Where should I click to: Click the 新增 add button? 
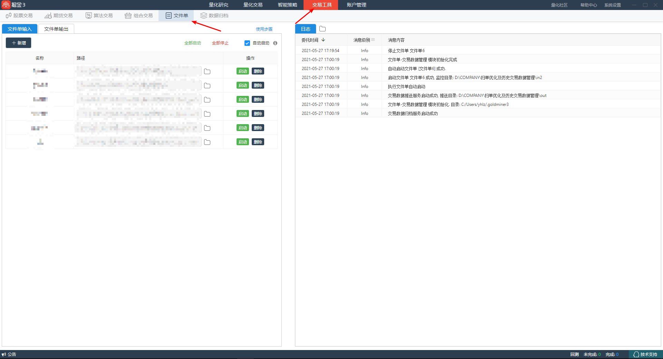point(19,43)
